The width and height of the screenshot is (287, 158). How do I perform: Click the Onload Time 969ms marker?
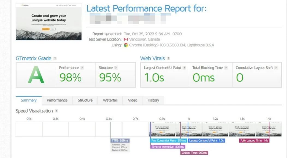point(194,153)
